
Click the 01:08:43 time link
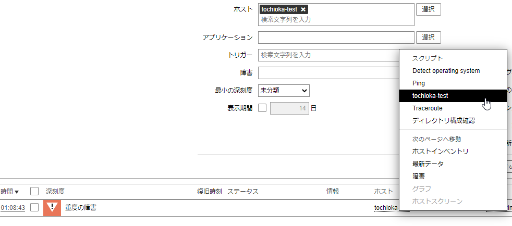13,208
